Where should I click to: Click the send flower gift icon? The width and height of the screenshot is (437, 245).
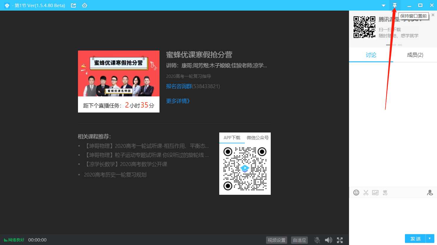click(x=385, y=192)
